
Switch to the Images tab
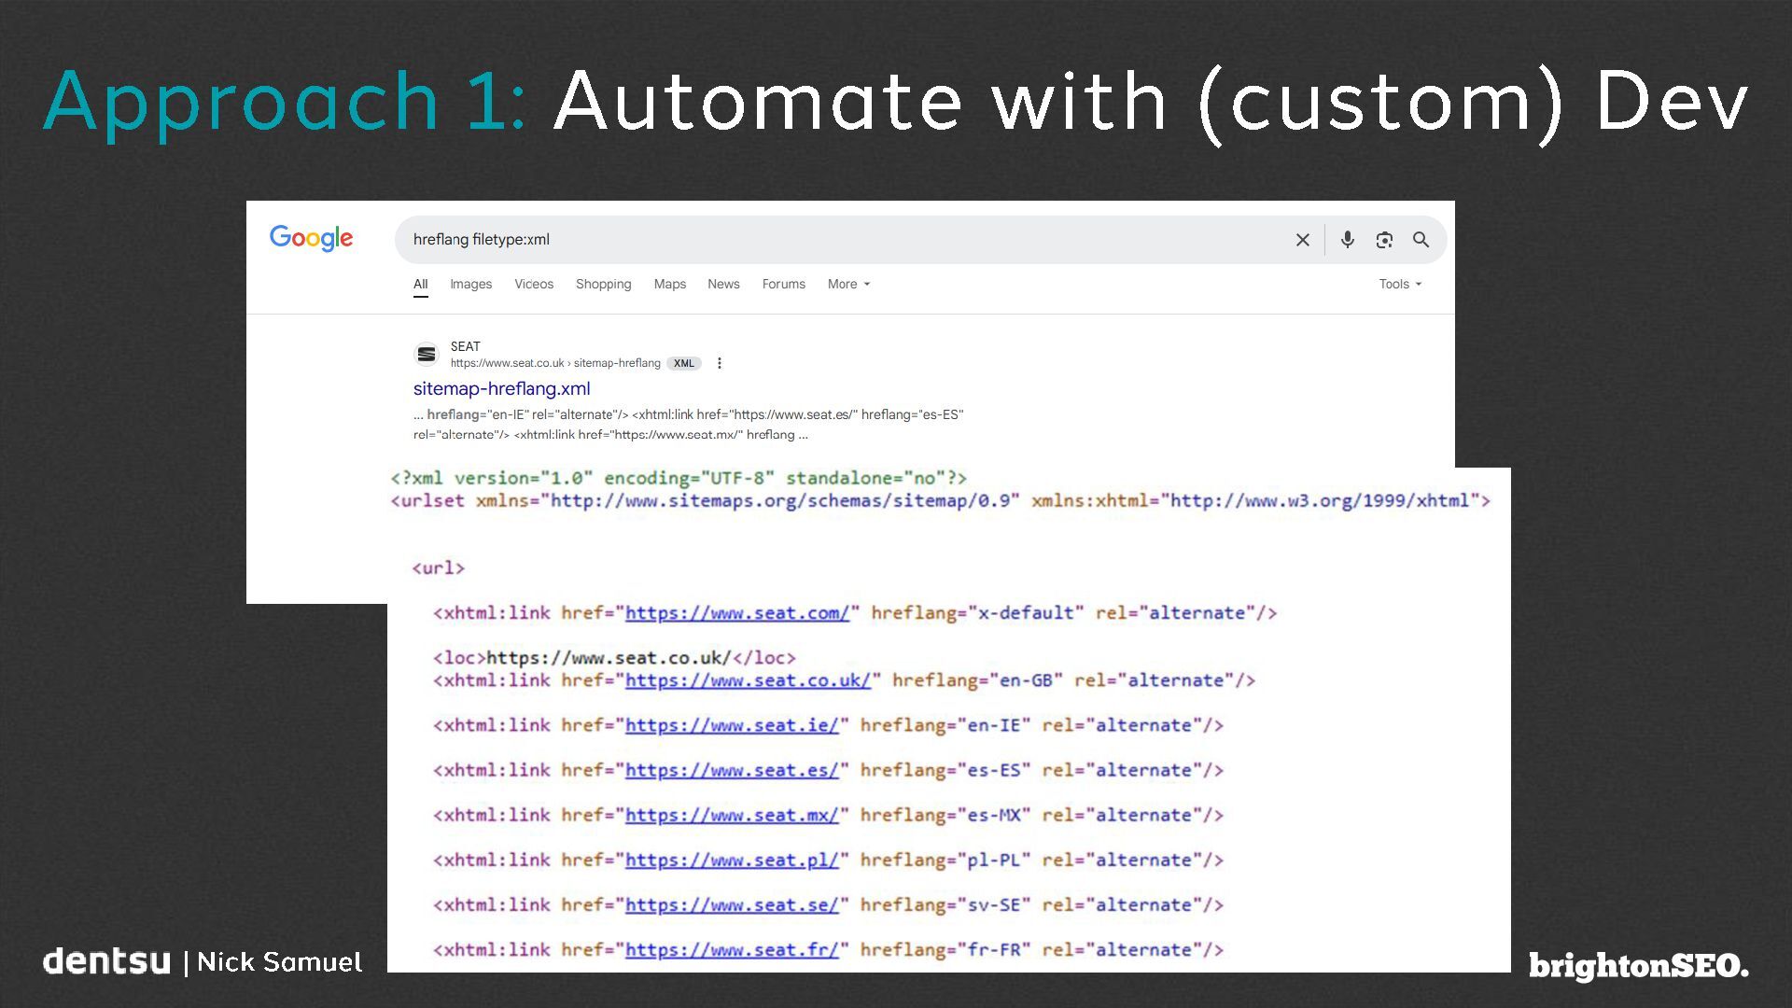tap(470, 284)
